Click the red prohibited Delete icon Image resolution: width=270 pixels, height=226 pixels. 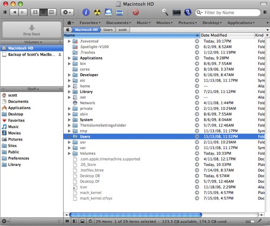[x=136, y=12]
